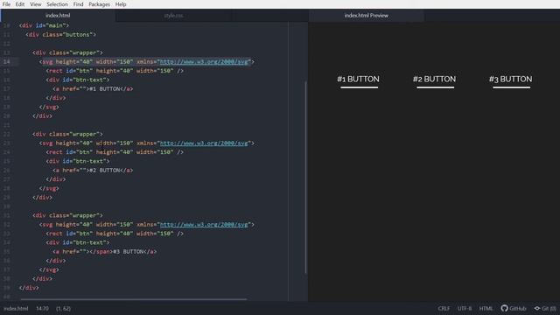Open the w3.org SVG URL on line 14

coord(204,62)
